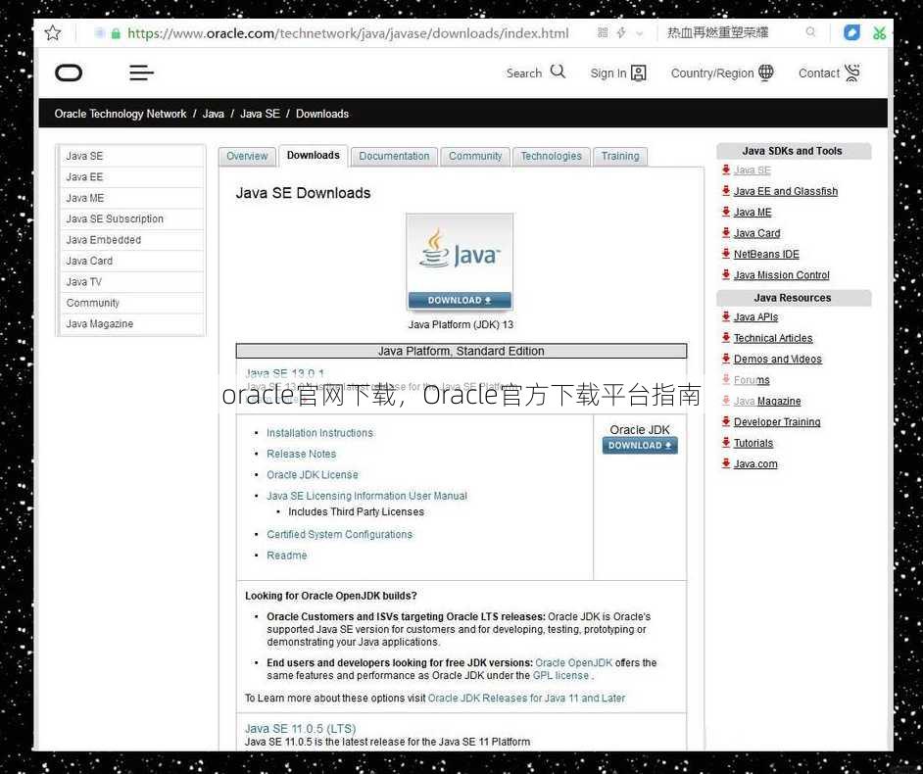Screen dimensions: 923x774
Task: Open the hamburger menu icon
Action: 141,73
